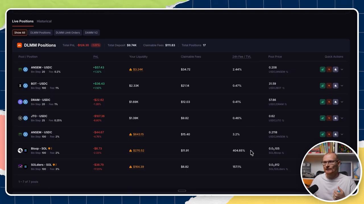Click the $2.33K liquidity value

point(134,86)
